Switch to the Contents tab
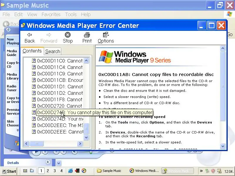235x176 pixels. 32,51
